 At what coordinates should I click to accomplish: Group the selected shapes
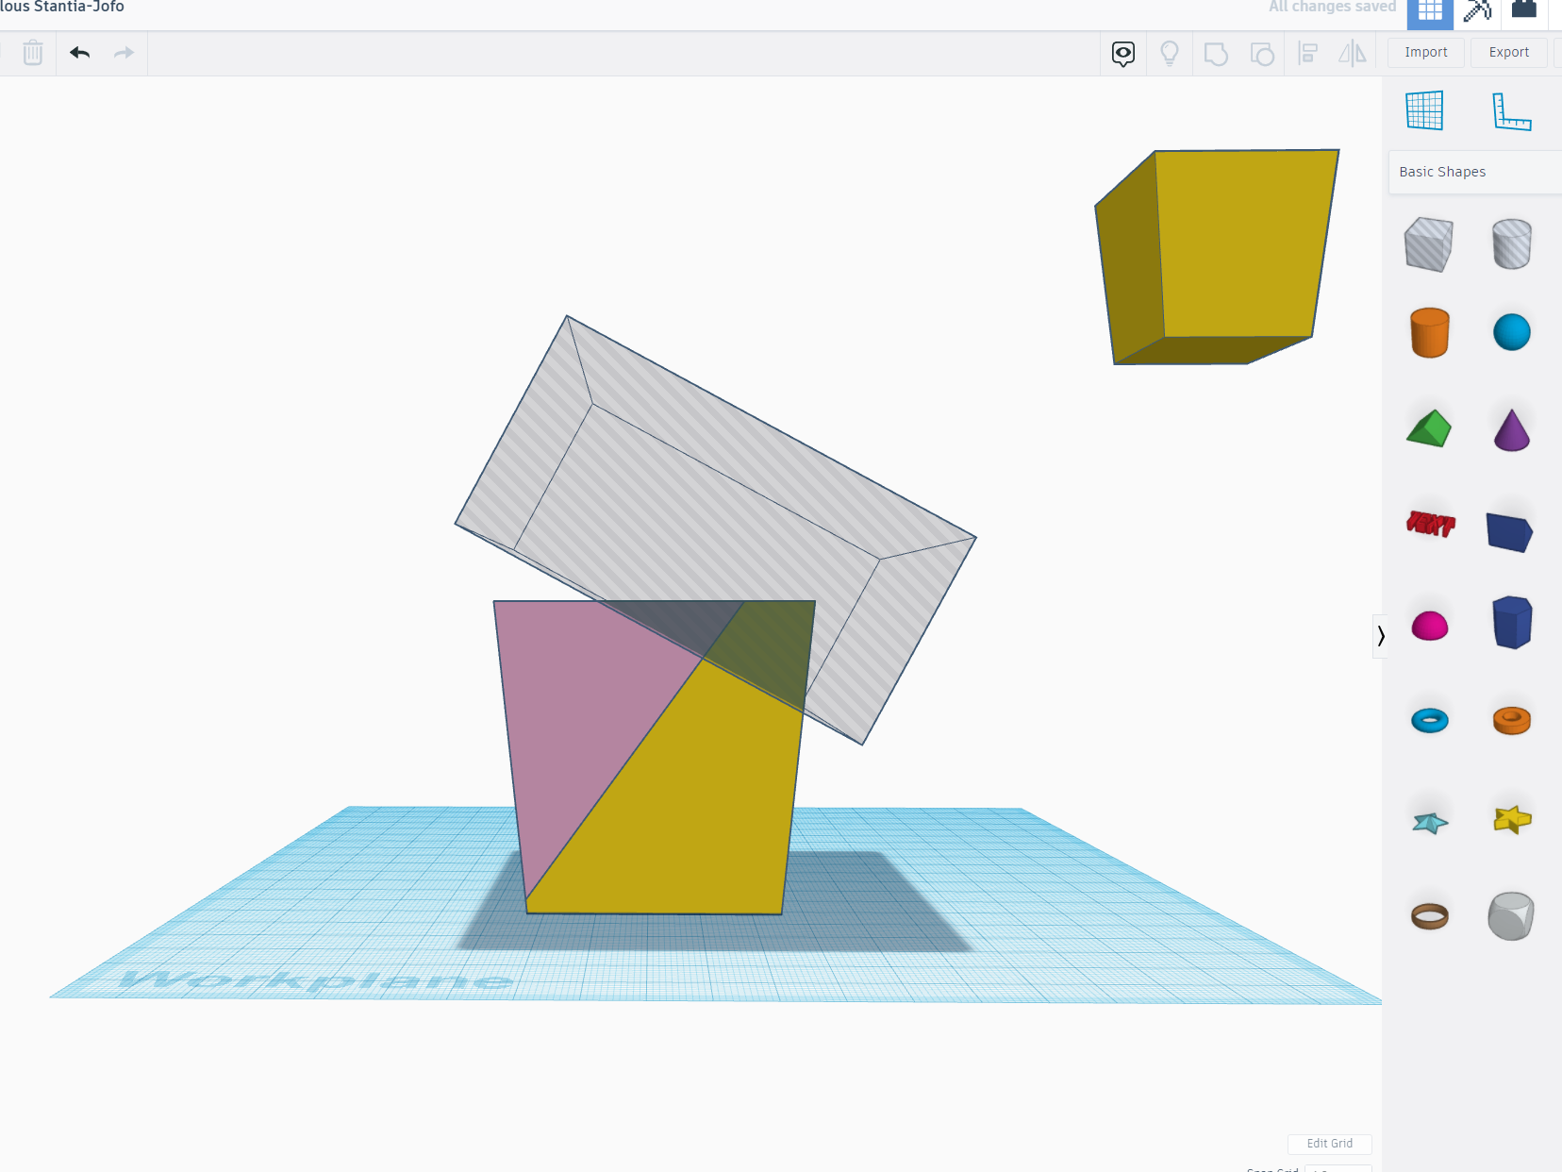pos(1216,54)
